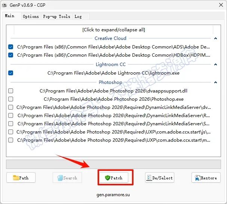Check the com.adobe.ccx.start\m... checkbox

click(11, 140)
